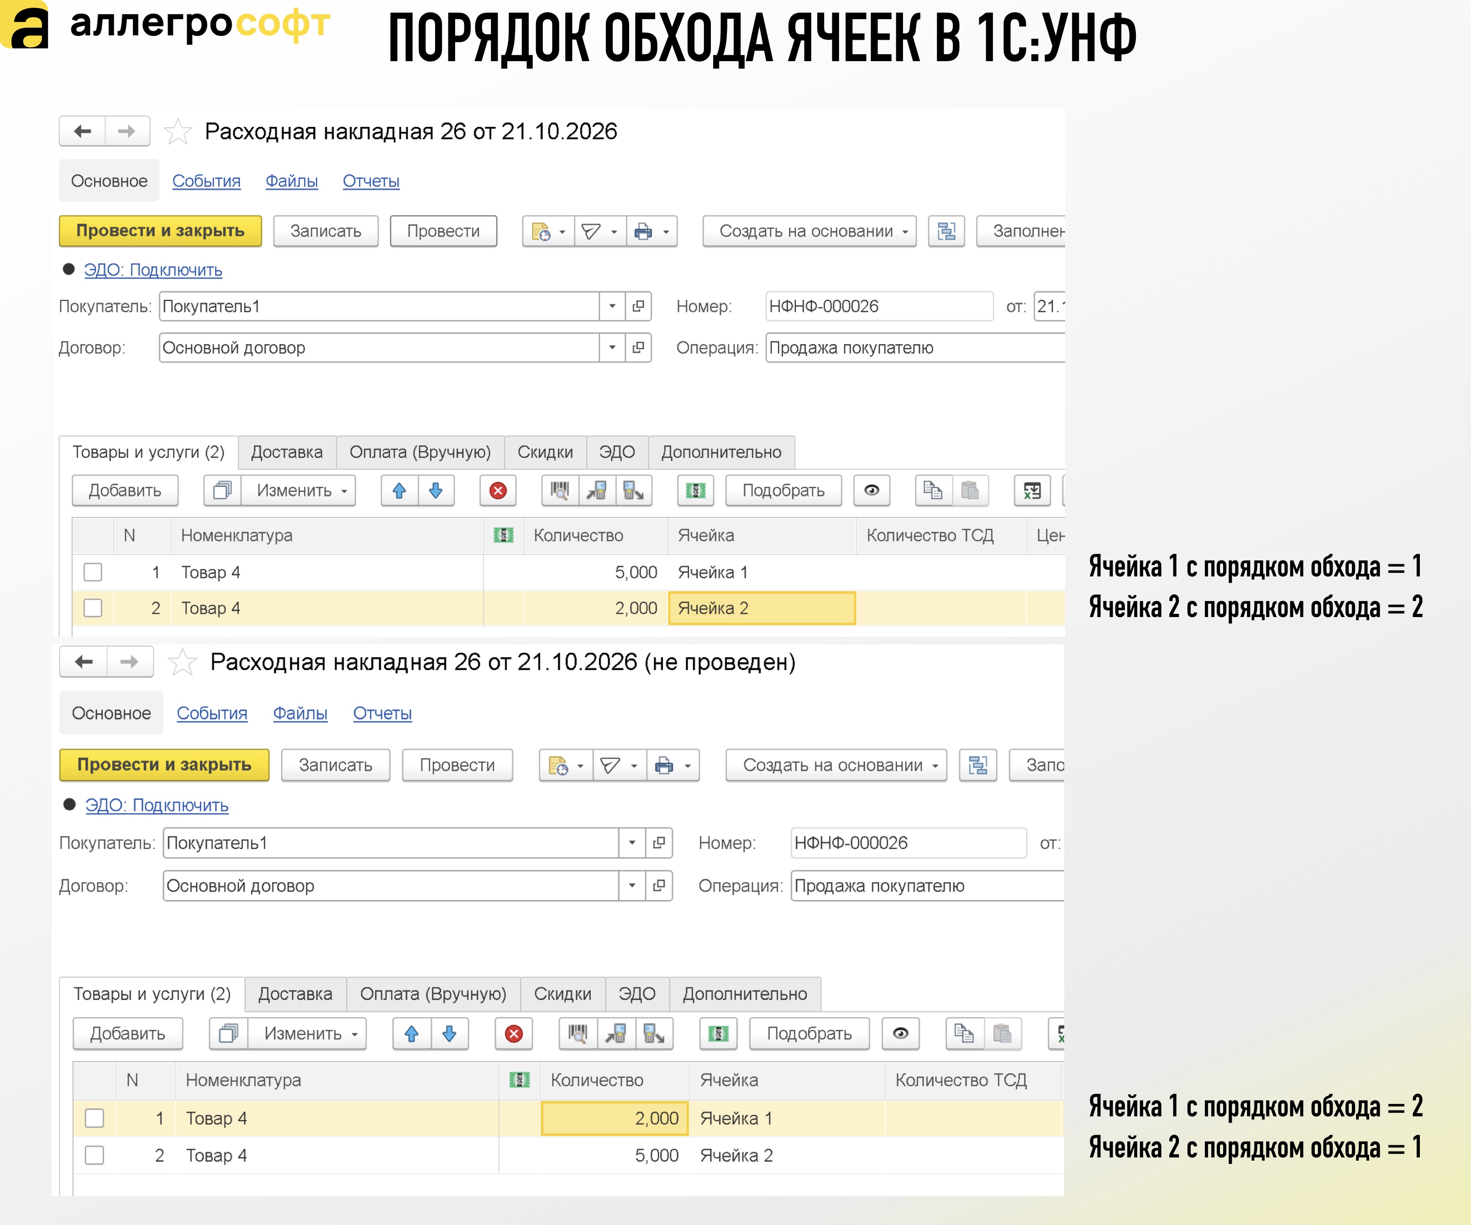Image resolution: width=1471 pixels, height=1225 pixels.
Task: Click Excel export icon in top table toolbar
Action: [x=1032, y=490]
